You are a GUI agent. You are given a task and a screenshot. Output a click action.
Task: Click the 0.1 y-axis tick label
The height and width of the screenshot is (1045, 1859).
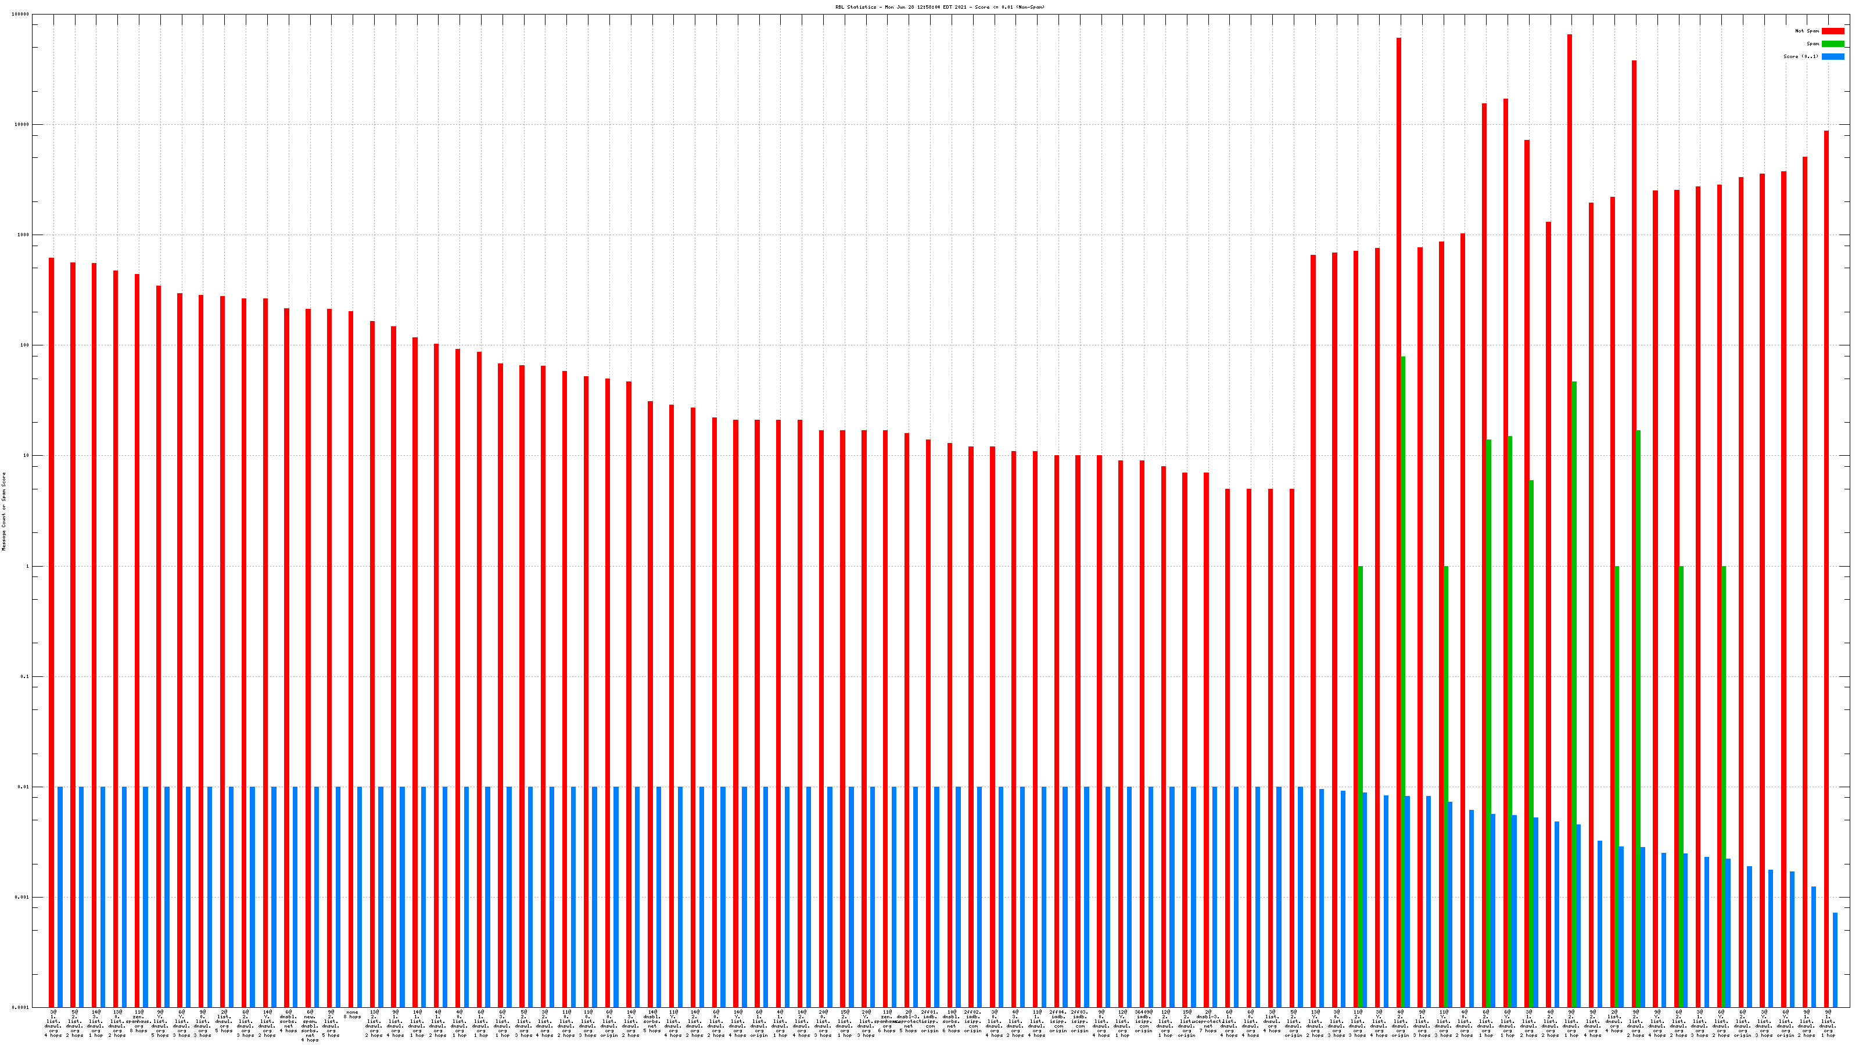coord(25,676)
